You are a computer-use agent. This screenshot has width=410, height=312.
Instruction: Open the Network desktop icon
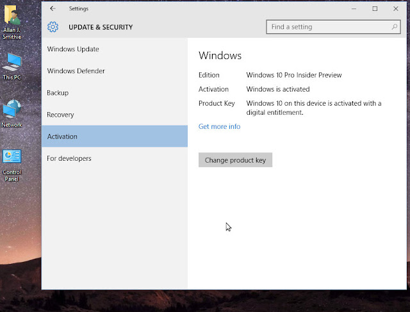[12, 113]
